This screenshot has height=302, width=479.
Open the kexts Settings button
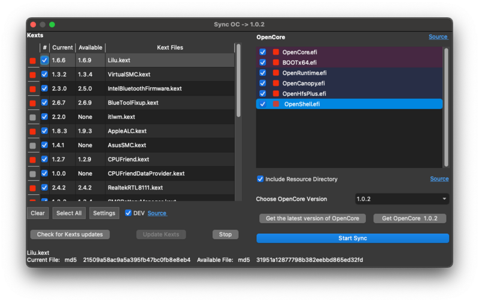point(104,213)
